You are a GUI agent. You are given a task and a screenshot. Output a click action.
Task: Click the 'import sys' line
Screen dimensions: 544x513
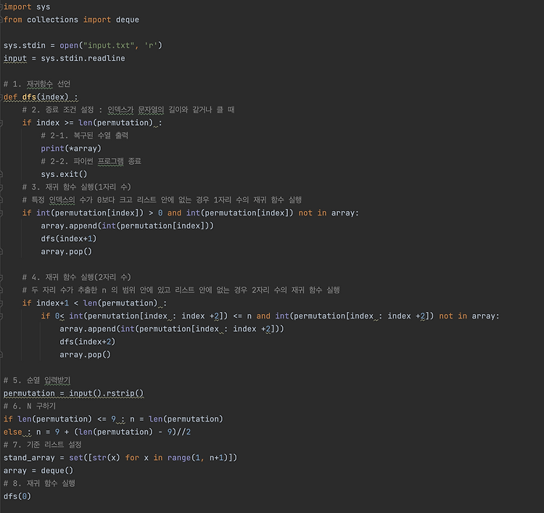click(x=27, y=7)
